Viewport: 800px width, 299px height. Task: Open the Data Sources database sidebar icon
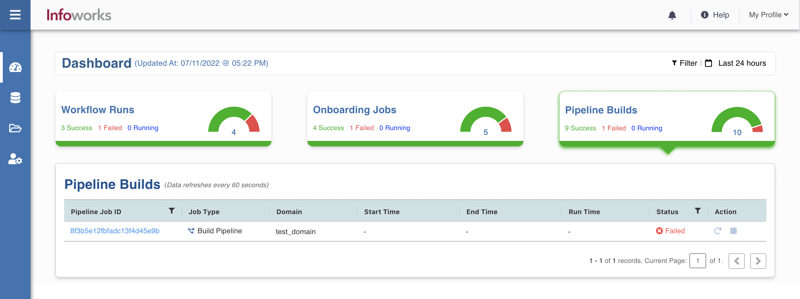click(x=15, y=98)
